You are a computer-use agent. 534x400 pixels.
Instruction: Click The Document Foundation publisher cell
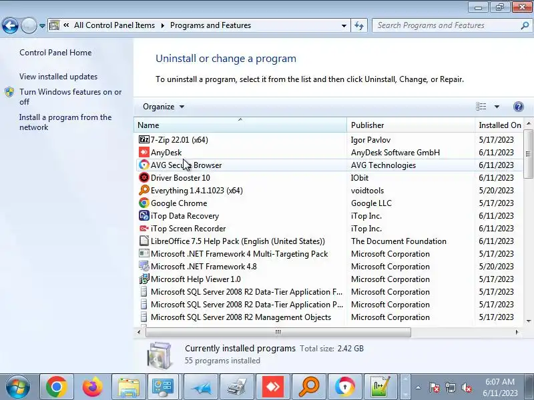tap(398, 241)
